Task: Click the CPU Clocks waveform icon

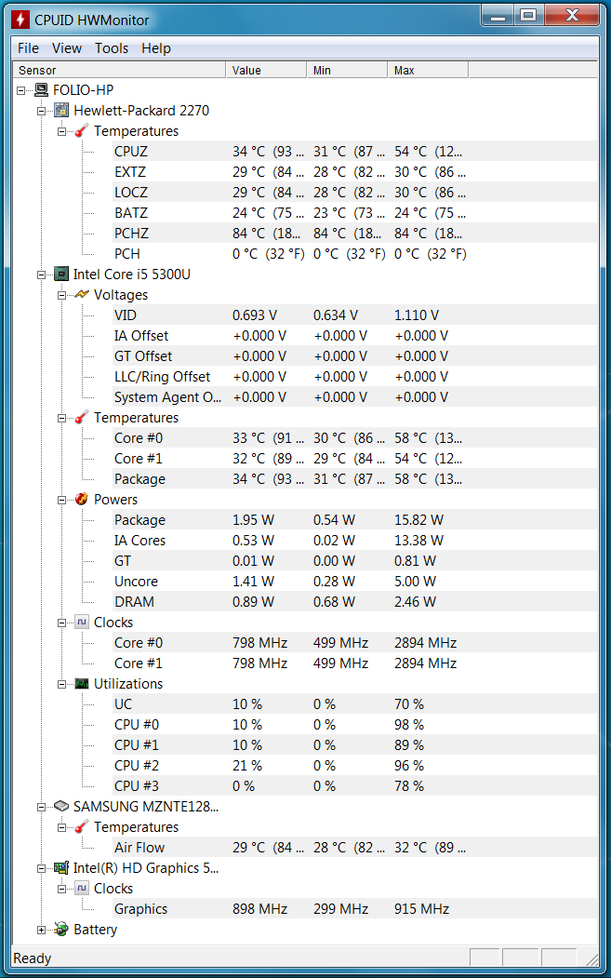Action: pyautogui.click(x=82, y=622)
